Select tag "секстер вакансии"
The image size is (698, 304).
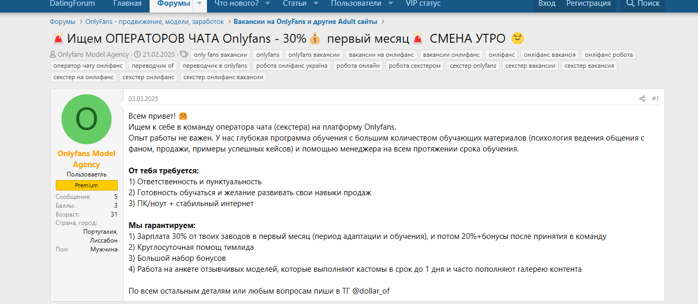point(530,66)
